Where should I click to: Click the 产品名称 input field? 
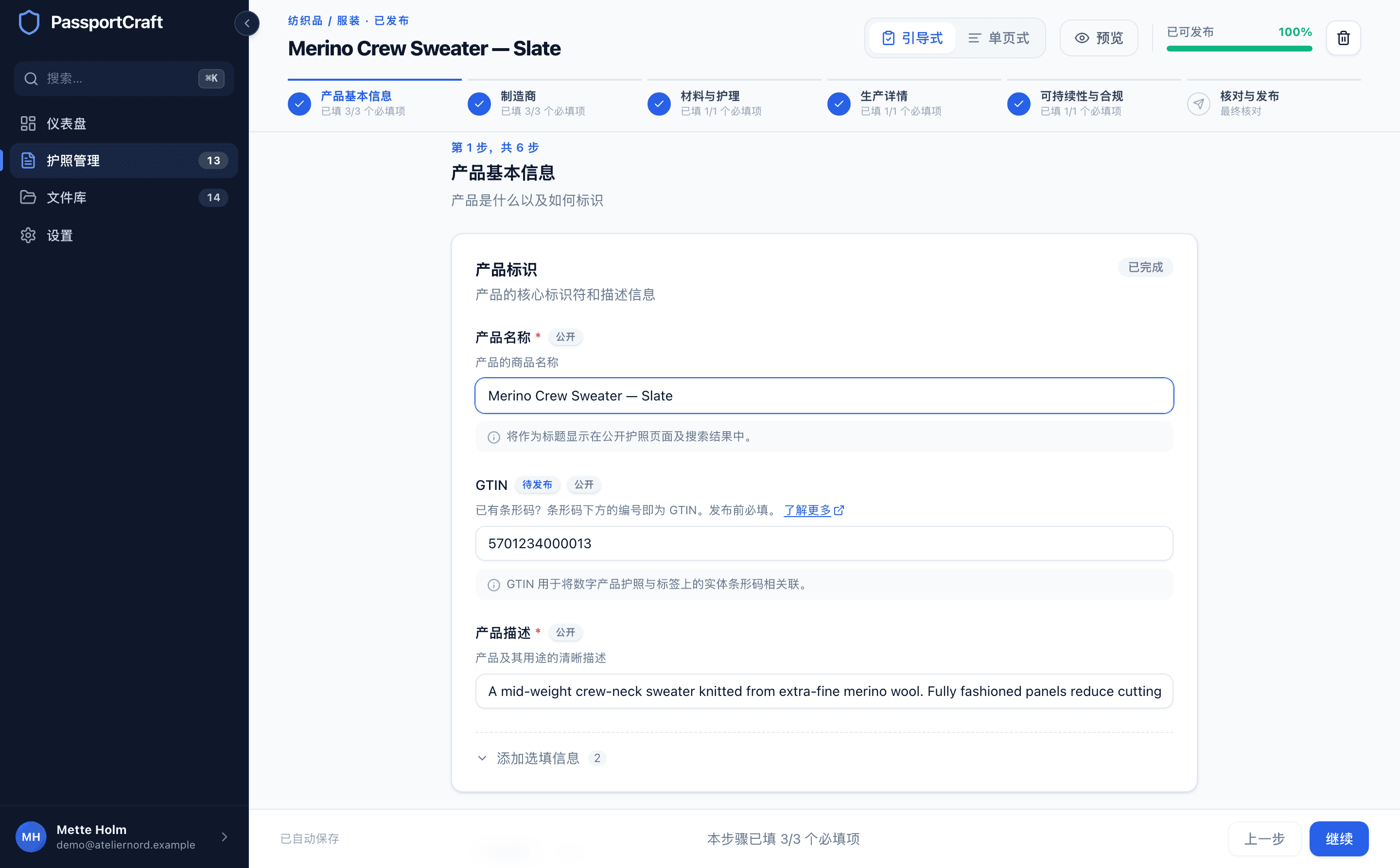824,396
